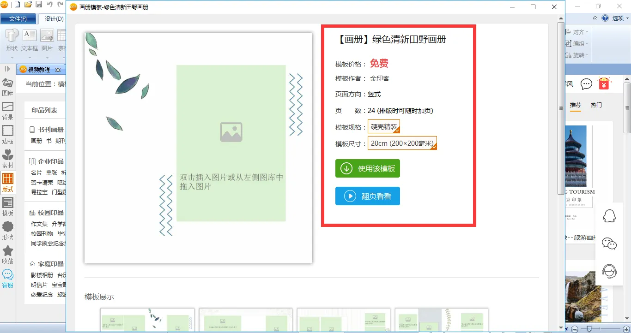Open the 编组 group dropdown
Screen dimensions: 631x333
coord(577,44)
